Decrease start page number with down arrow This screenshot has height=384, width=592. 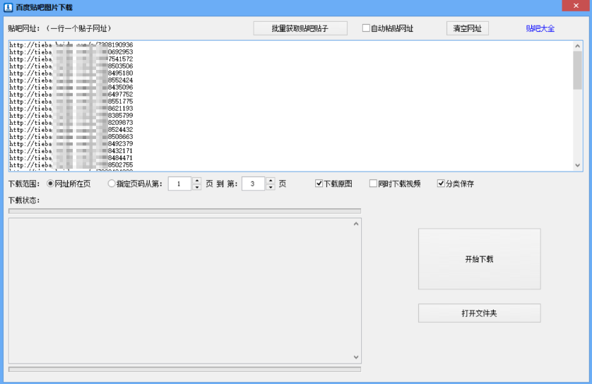196,187
